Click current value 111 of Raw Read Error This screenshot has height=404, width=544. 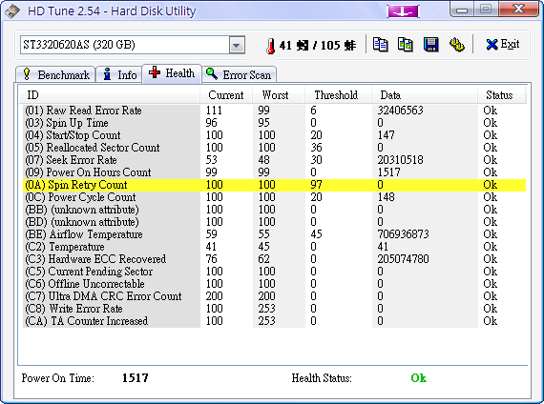(x=214, y=111)
